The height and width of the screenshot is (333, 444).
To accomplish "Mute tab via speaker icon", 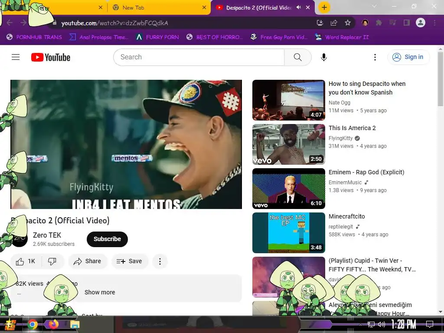I will [298, 7].
